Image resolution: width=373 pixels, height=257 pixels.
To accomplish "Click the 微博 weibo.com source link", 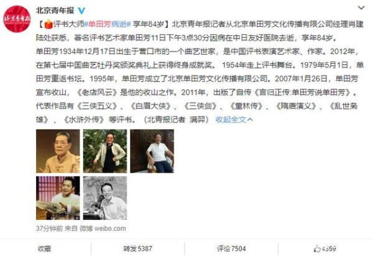I will point(103,228).
